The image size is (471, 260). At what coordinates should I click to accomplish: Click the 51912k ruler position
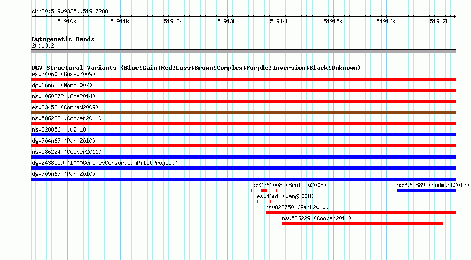[173, 21]
